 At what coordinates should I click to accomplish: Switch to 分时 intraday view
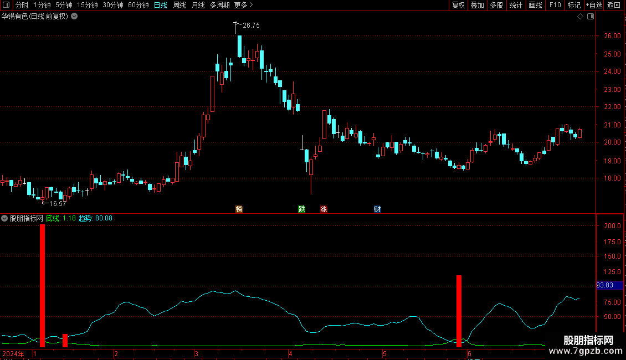coord(22,5)
